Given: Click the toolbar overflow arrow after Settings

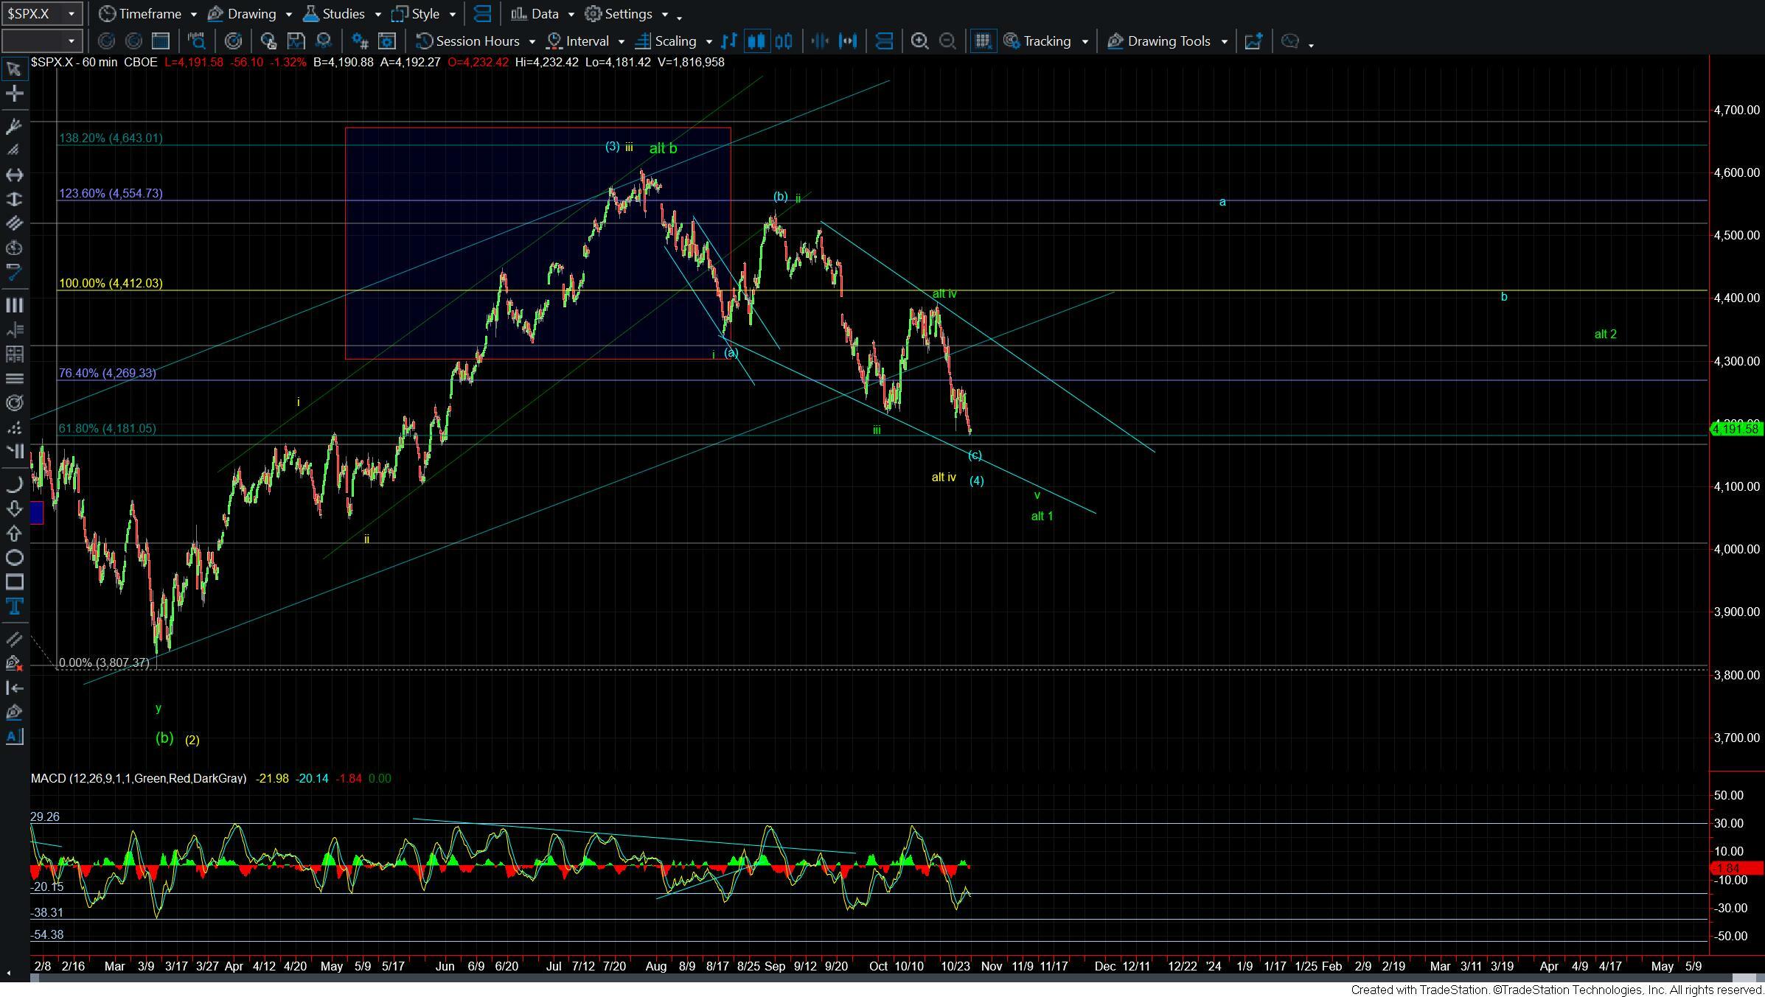Looking at the screenshot, I should click(679, 17).
